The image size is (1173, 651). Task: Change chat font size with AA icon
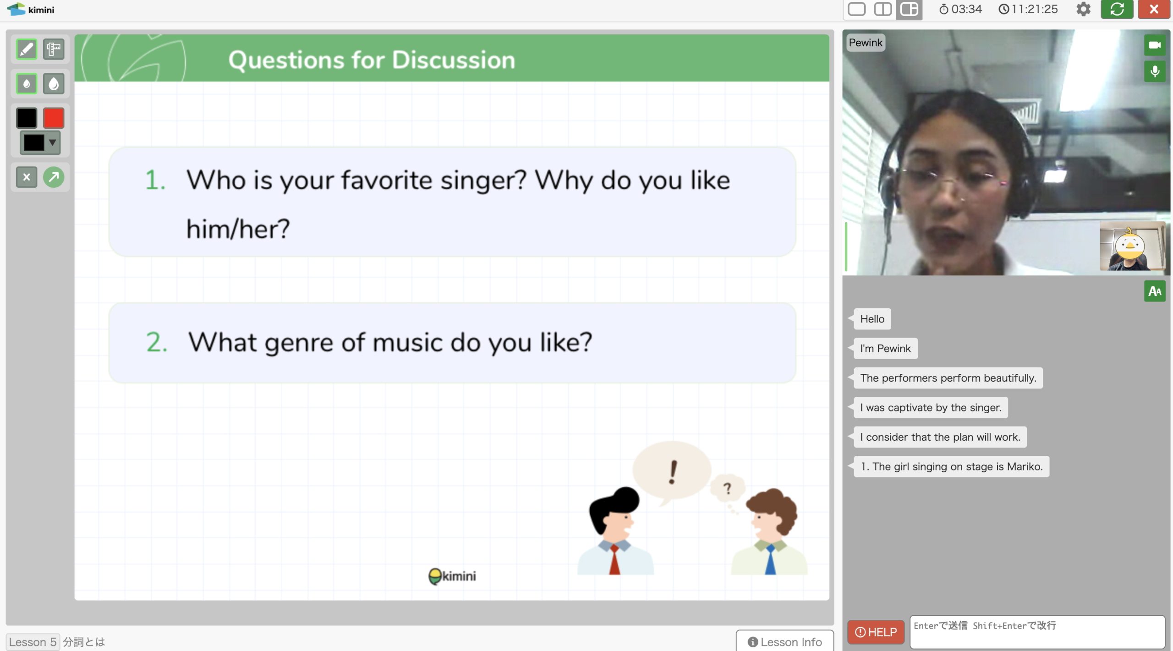coord(1155,291)
